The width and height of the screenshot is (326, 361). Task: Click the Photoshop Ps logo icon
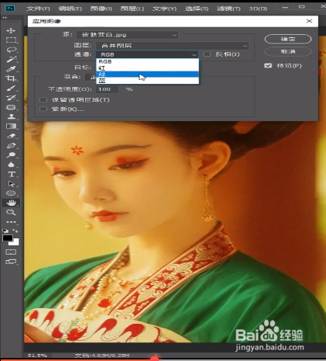[10, 9]
